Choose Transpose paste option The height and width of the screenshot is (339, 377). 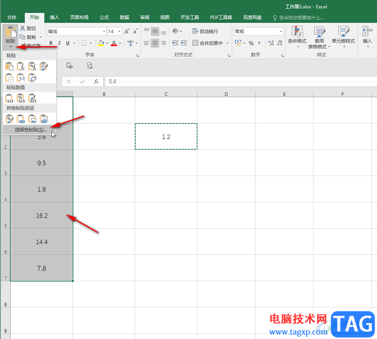tap(32, 78)
